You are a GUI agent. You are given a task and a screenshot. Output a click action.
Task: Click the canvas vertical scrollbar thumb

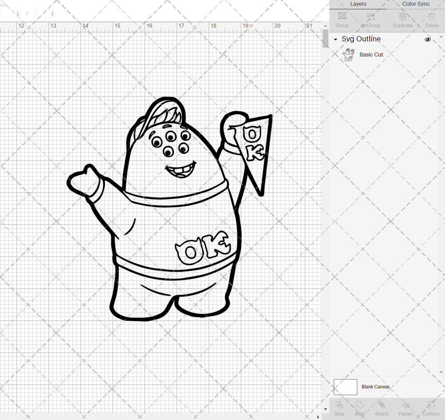click(325, 38)
